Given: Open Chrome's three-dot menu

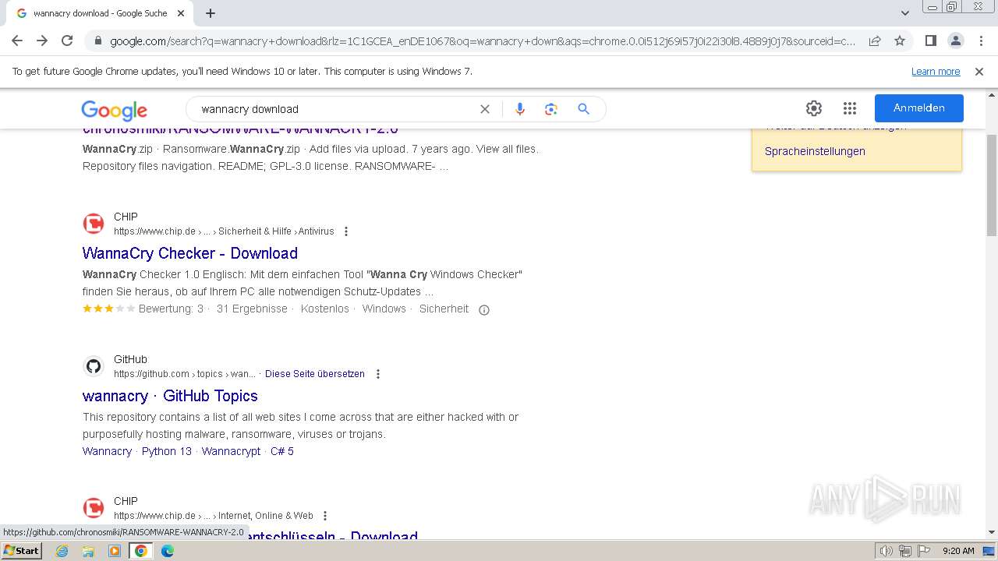Looking at the screenshot, I should [x=980, y=41].
